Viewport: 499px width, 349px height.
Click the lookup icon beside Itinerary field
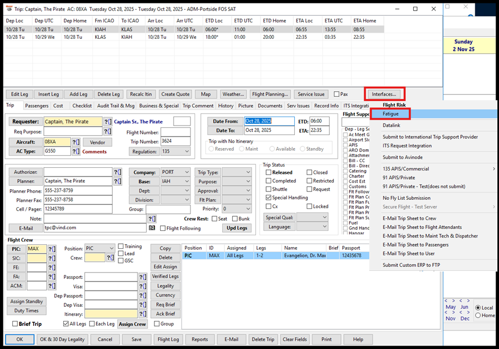click(x=143, y=314)
